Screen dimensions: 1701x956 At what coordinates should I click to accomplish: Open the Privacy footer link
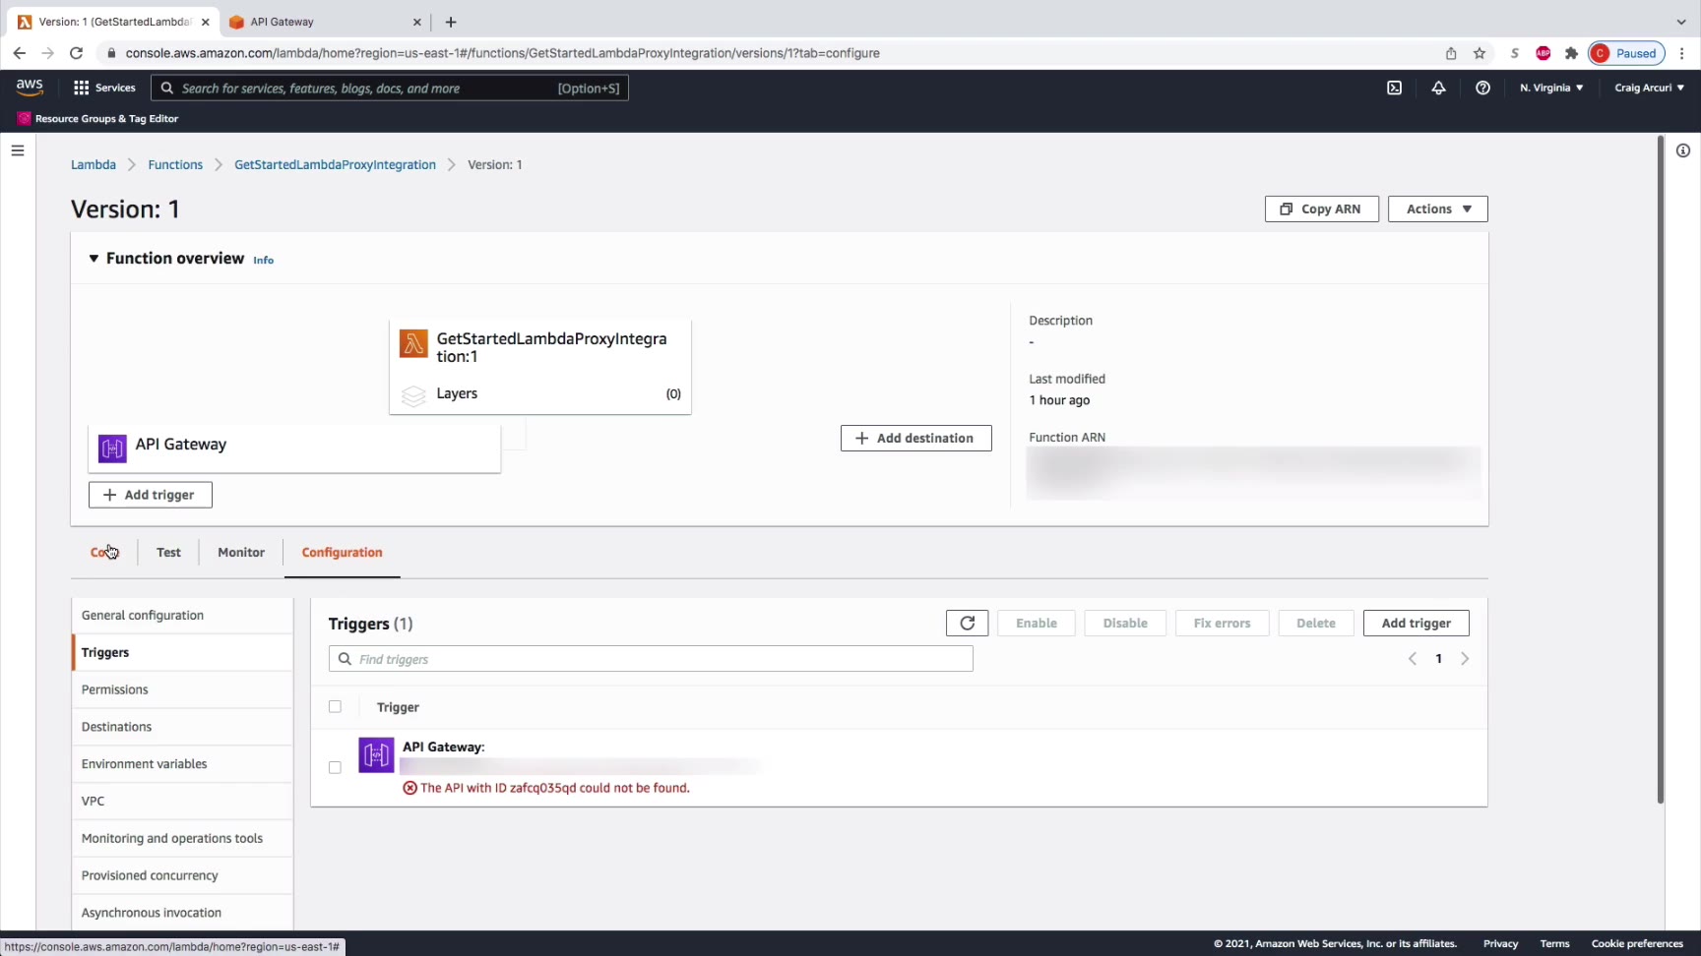tap(1500, 943)
